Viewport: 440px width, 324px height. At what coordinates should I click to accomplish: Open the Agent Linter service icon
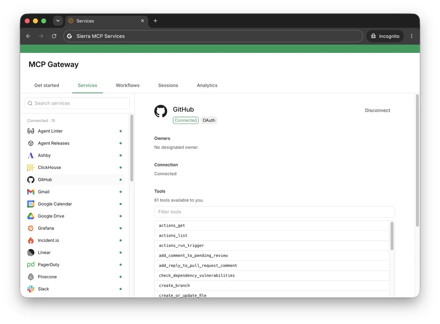(x=31, y=131)
